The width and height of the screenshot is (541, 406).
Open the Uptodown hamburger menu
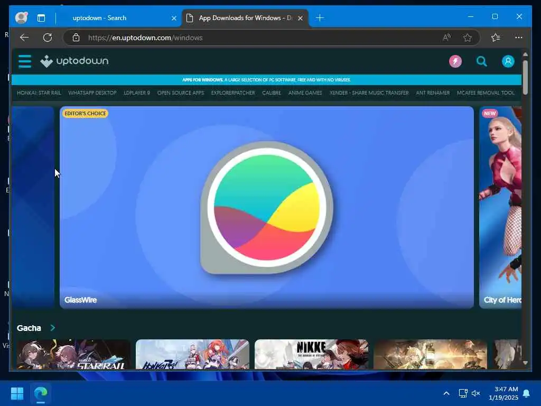coord(24,61)
